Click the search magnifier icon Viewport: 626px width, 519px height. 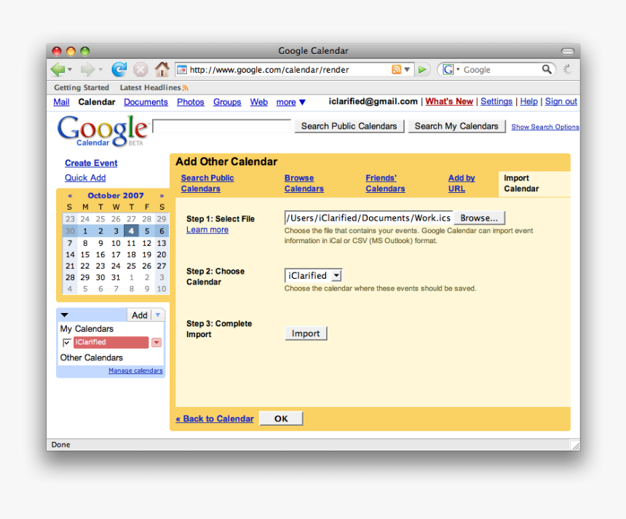tap(547, 69)
